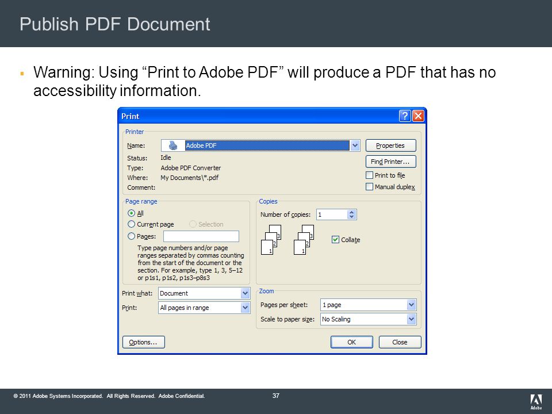552x414 pixels.
Task: Click slide number 37 in footer
Action: [x=276, y=396]
